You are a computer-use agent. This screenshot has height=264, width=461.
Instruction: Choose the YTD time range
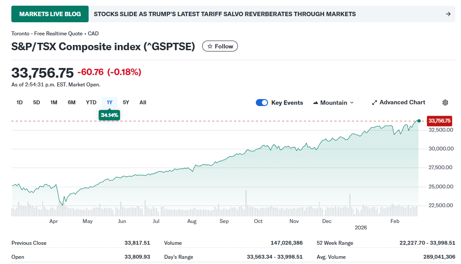[91, 103]
